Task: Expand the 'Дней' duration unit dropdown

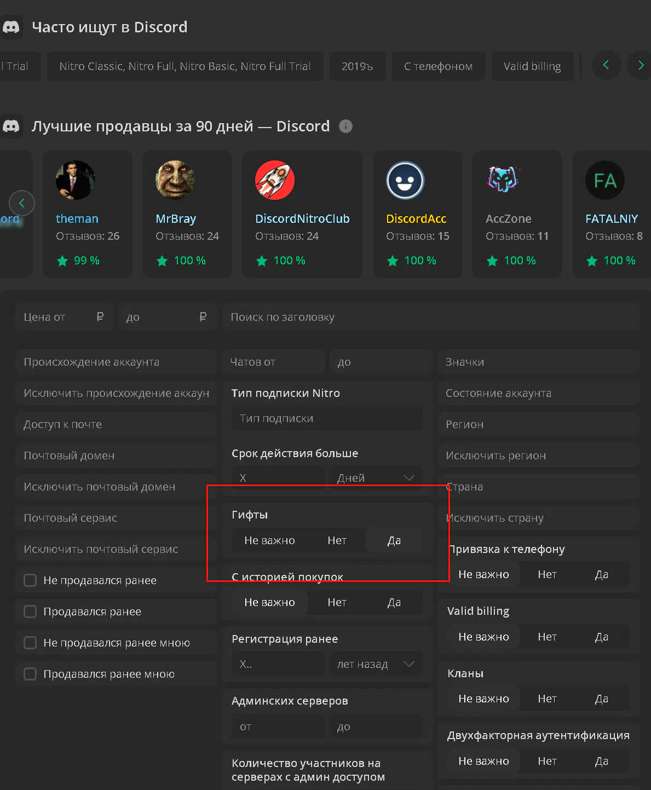Action: [x=376, y=478]
